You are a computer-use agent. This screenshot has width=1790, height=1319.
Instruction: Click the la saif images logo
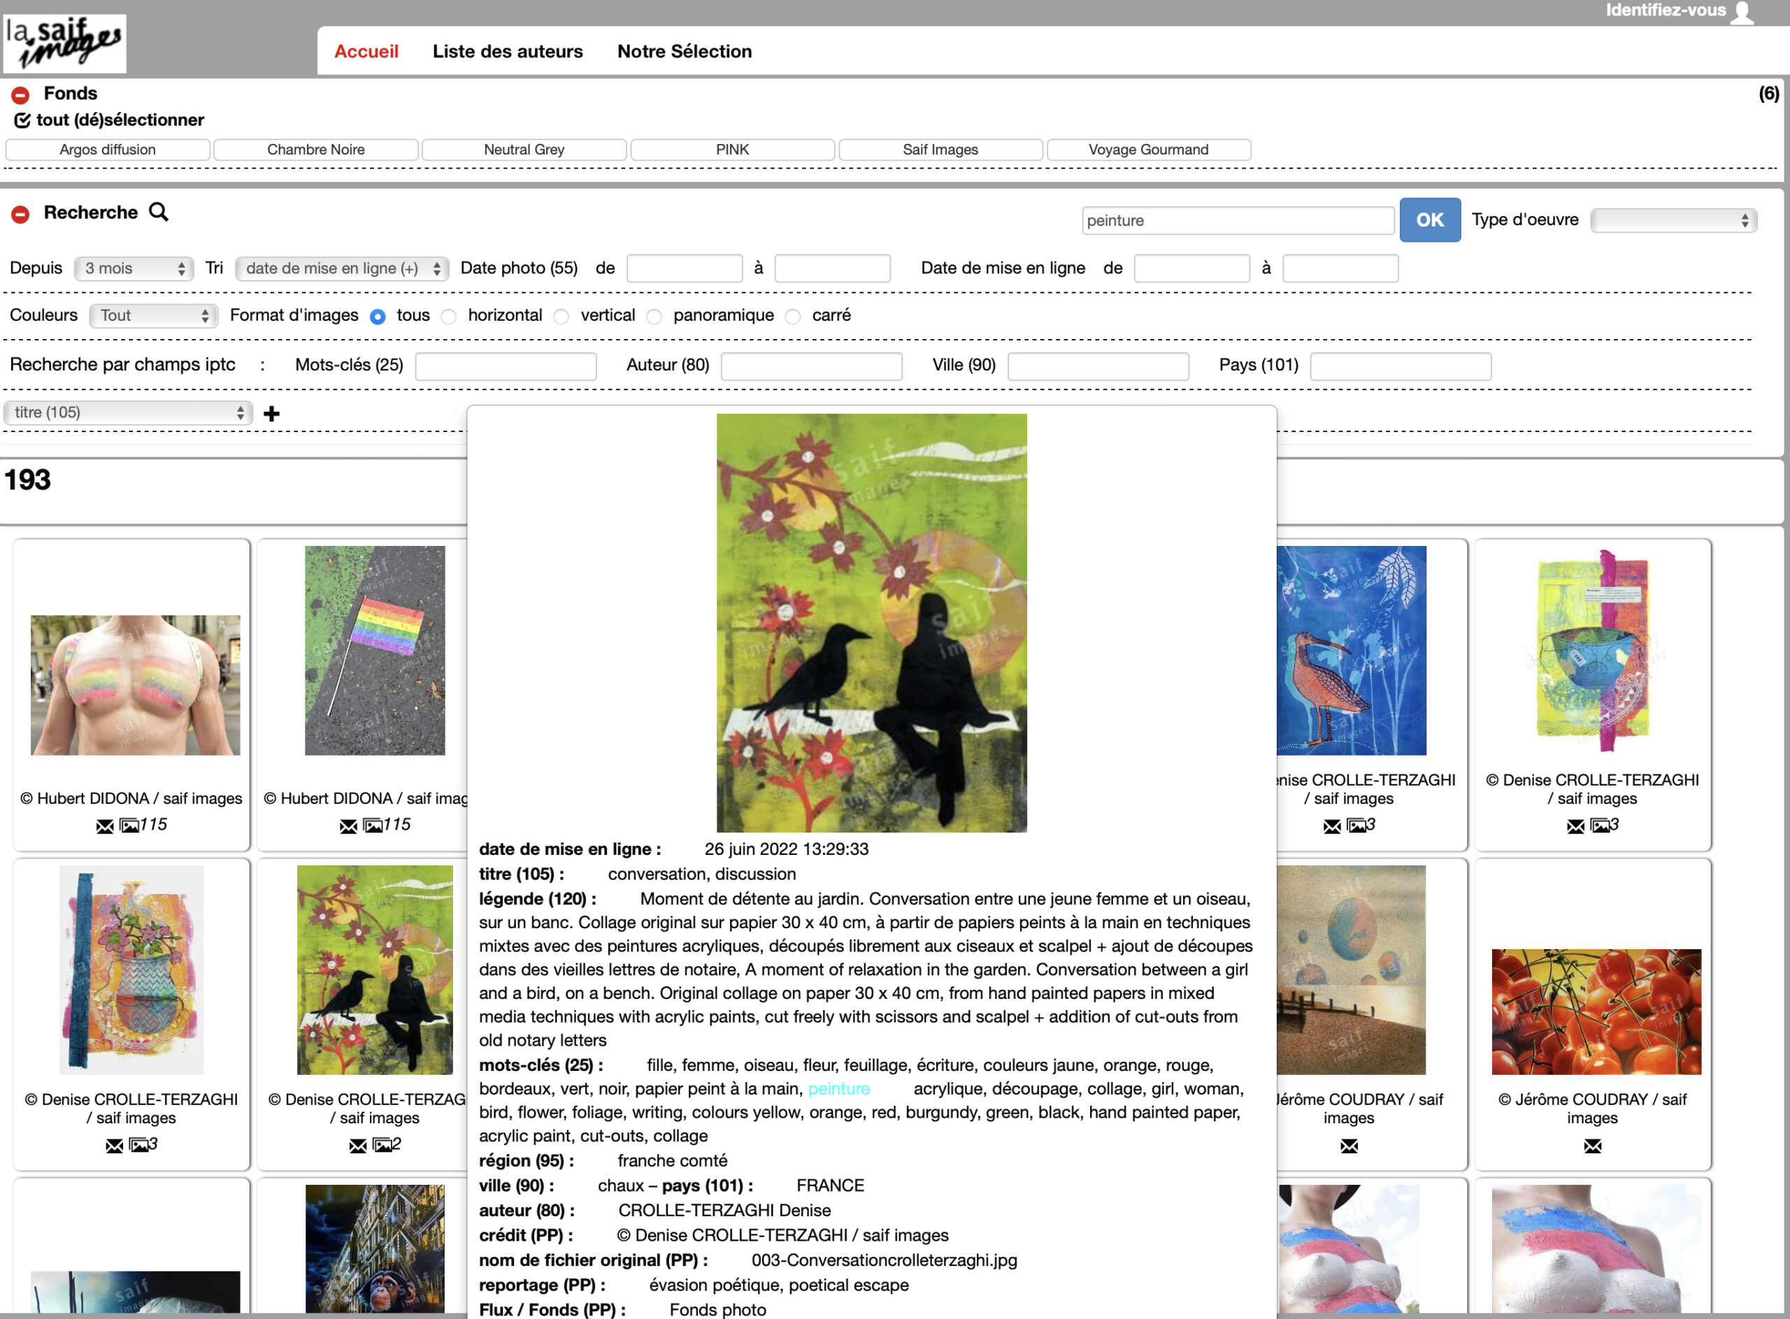[x=64, y=43]
